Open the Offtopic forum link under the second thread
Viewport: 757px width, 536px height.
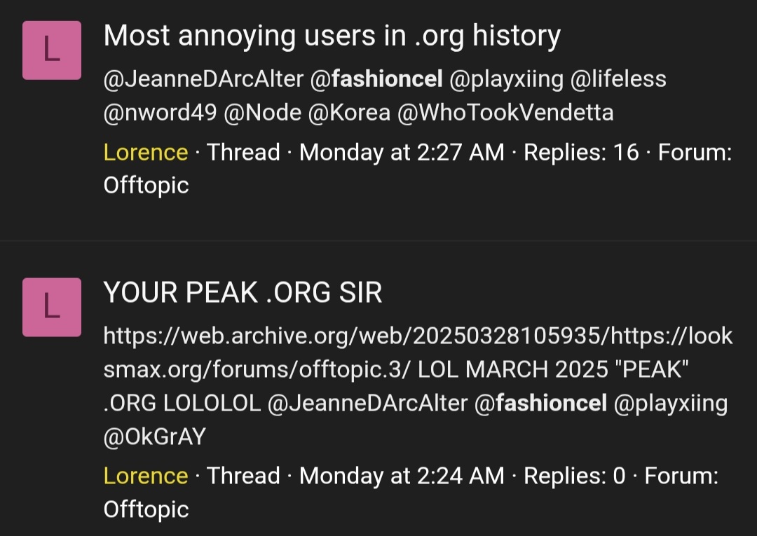point(146,509)
